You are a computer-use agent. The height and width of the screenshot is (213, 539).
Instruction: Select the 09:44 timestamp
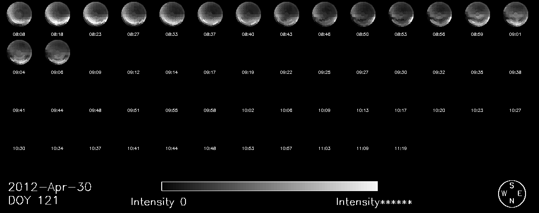57,110
